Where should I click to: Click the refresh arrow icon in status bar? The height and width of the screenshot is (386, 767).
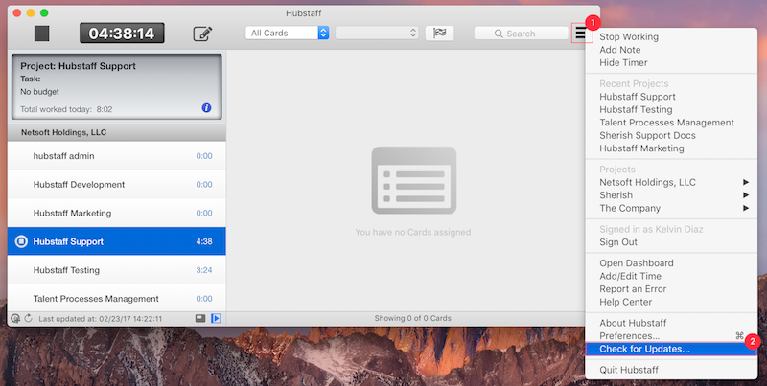29,318
